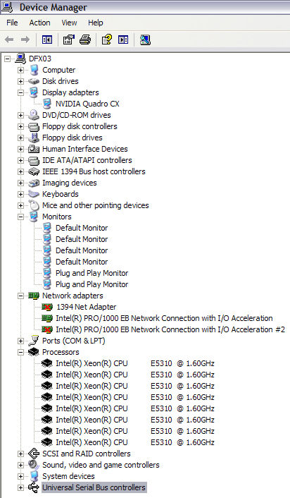The height and width of the screenshot is (498, 290).
Task: Open the View menu
Action: pos(69,23)
